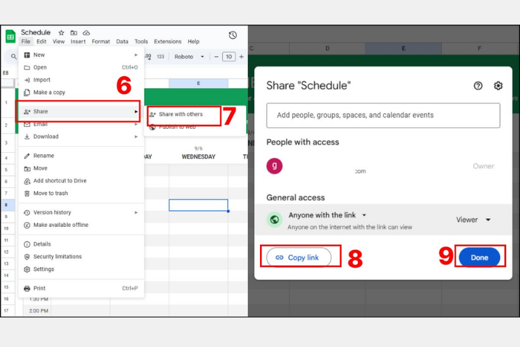Click the Copy link button
520x347 pixels.
point(299,258)
